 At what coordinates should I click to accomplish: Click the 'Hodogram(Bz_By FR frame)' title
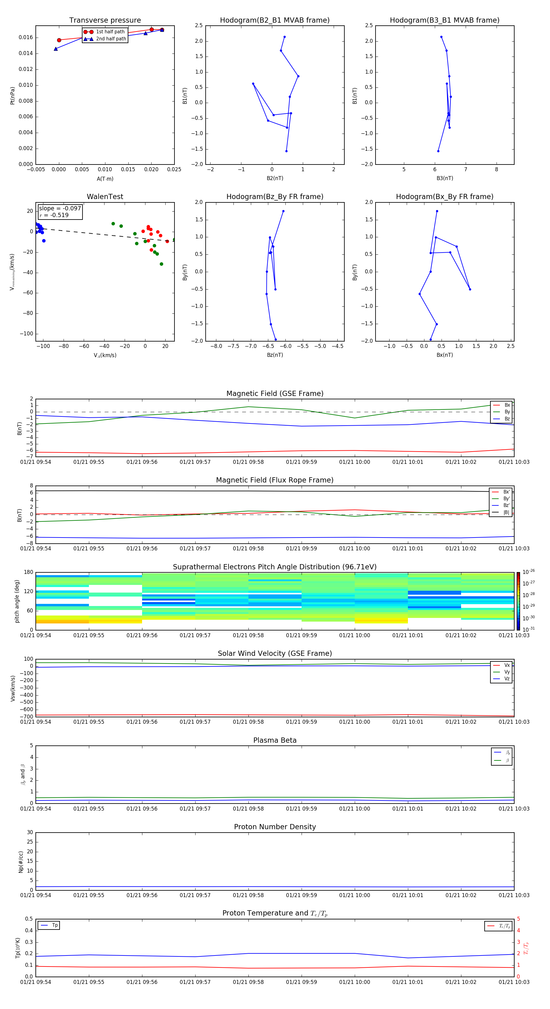tap(275, 197)
